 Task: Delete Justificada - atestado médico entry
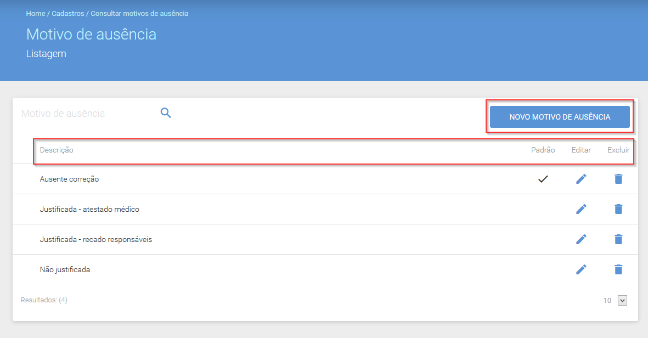tap(618, 209)
